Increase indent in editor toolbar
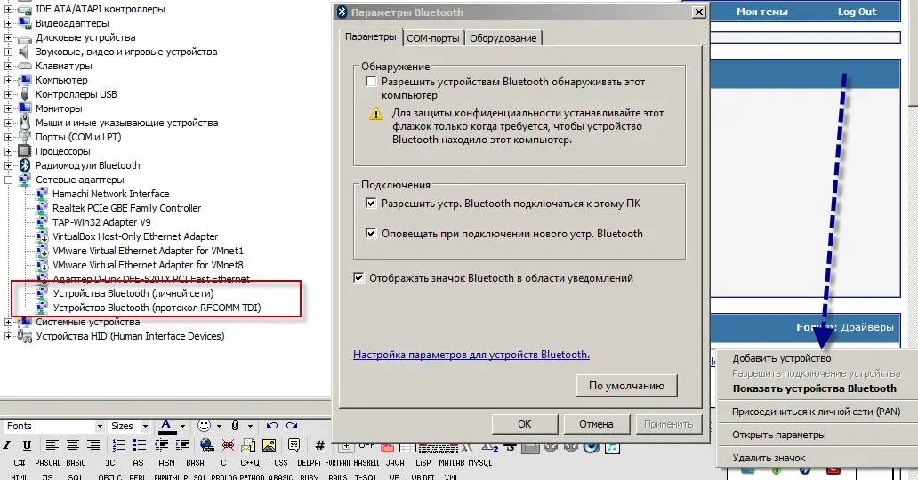 point(182,445)
